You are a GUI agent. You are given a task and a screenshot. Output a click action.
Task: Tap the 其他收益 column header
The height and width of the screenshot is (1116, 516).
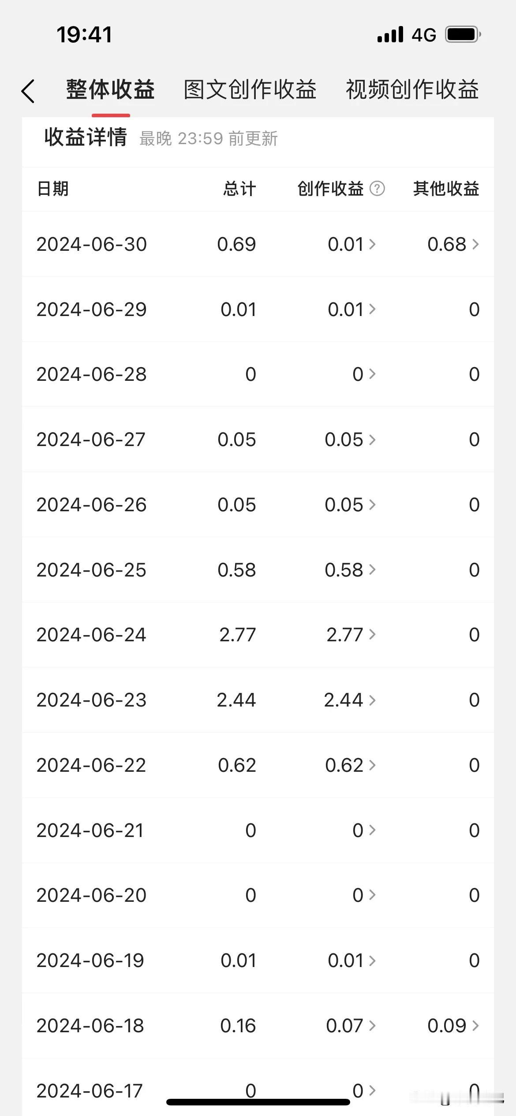(446, 189)
